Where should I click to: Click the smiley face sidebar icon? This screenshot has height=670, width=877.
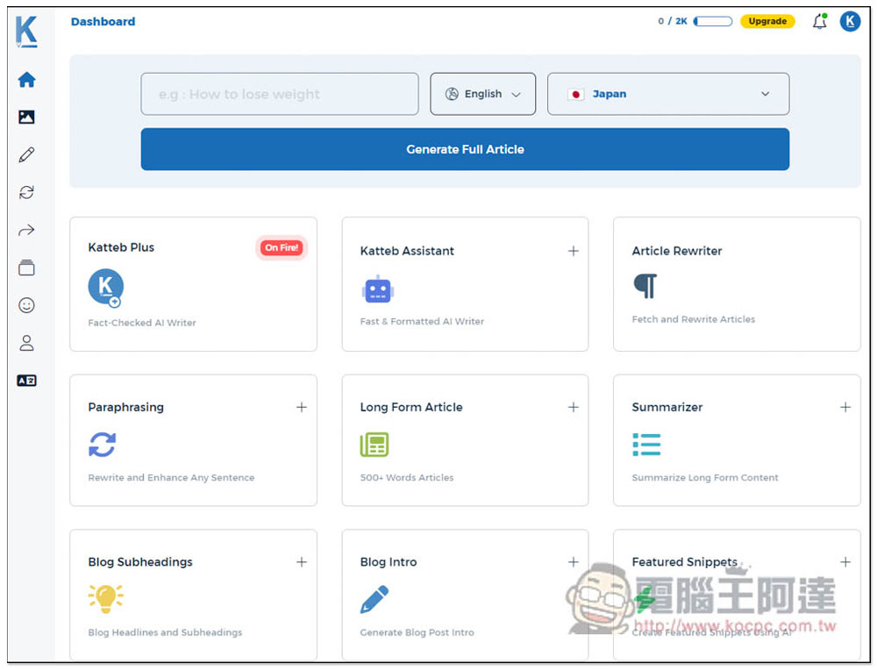pyautogui.click(x=26, y=305)
